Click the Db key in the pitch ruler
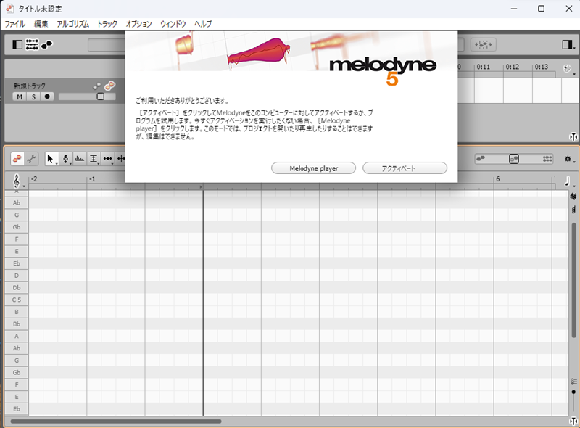 point(17,288)
